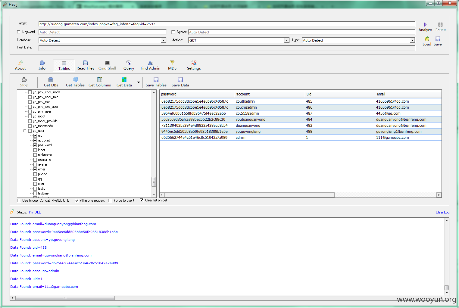459x308 pixels.
Task: Sort by the account column header
Action: (269, 94)
